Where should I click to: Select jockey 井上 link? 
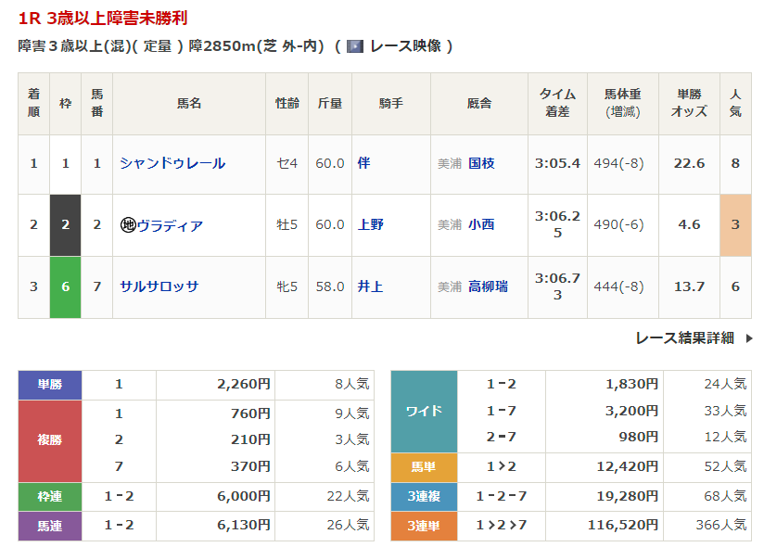point(370,286)
